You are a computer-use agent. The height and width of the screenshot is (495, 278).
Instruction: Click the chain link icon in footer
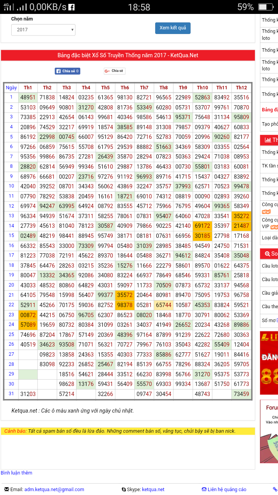pyautogui.click(x=275, y=490)
